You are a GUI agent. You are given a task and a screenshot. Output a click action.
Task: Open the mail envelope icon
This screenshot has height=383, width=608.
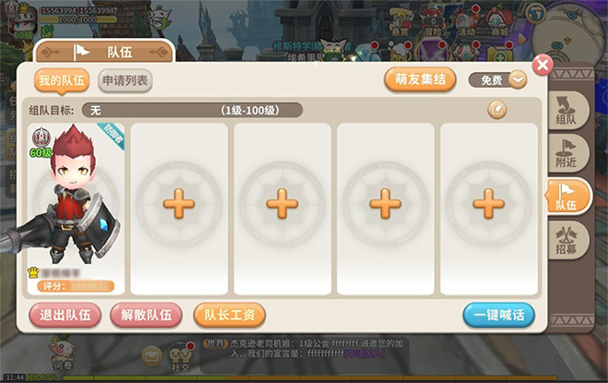tap(152, 356)
